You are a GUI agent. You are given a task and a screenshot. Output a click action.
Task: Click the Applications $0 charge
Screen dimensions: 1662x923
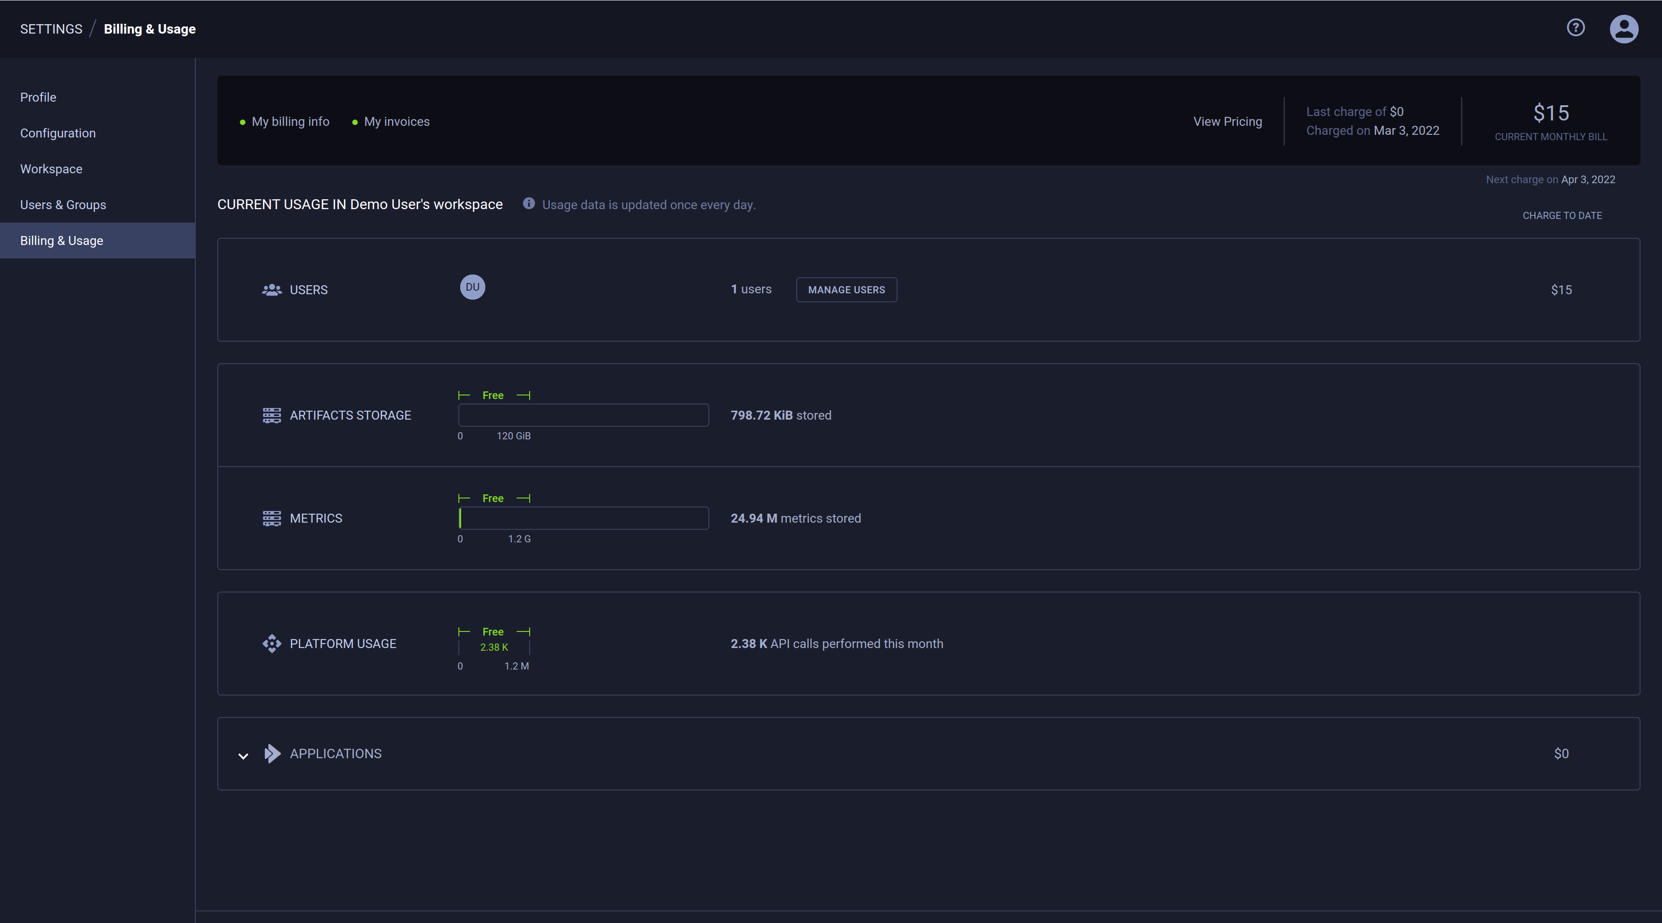(1561, 753)
